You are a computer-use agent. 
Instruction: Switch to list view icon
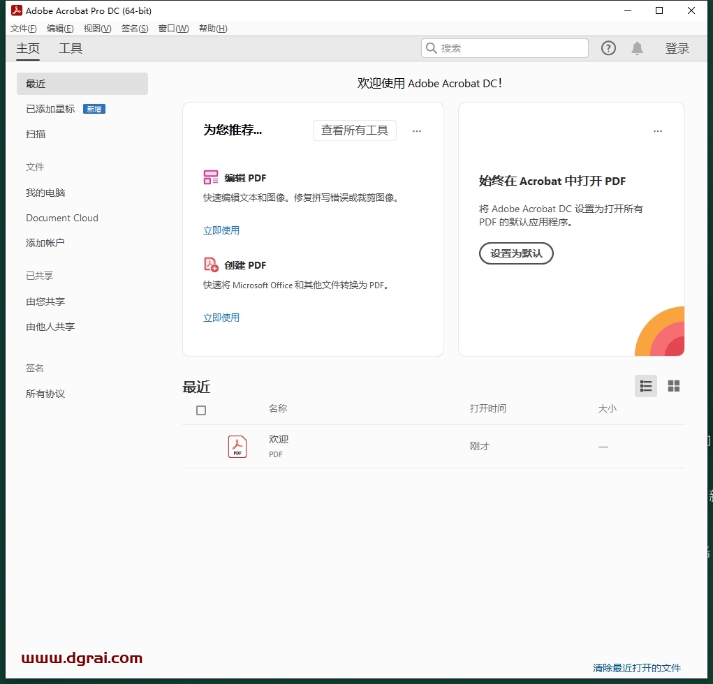point(646,386)
